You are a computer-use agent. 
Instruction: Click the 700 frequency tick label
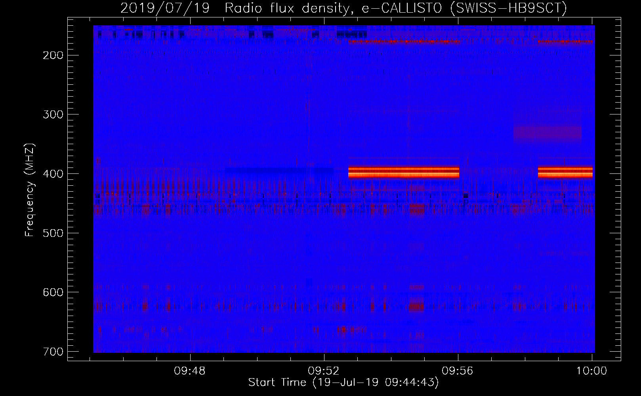53,352
